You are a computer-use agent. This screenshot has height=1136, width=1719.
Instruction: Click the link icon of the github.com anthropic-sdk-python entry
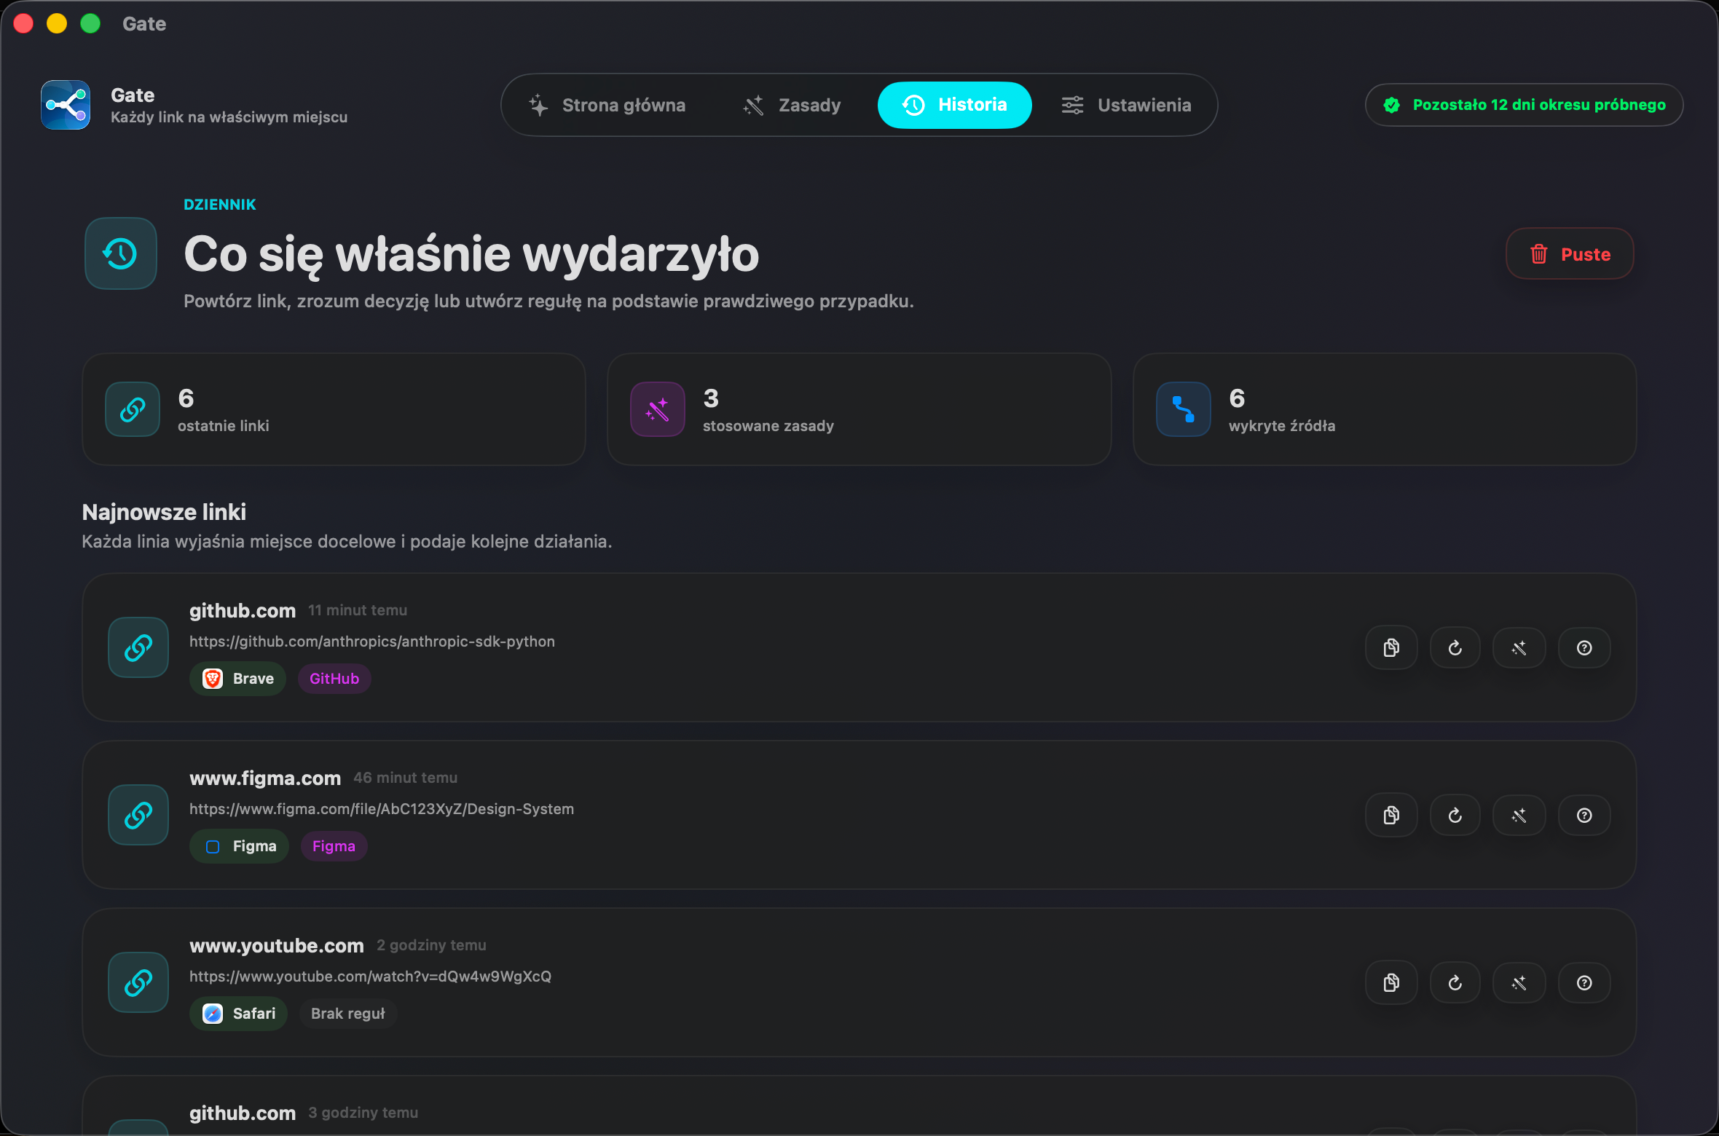tap(138, 647)
